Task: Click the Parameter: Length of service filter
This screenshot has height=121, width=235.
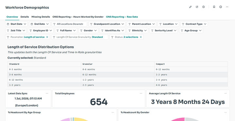Action: coord(27,37)
